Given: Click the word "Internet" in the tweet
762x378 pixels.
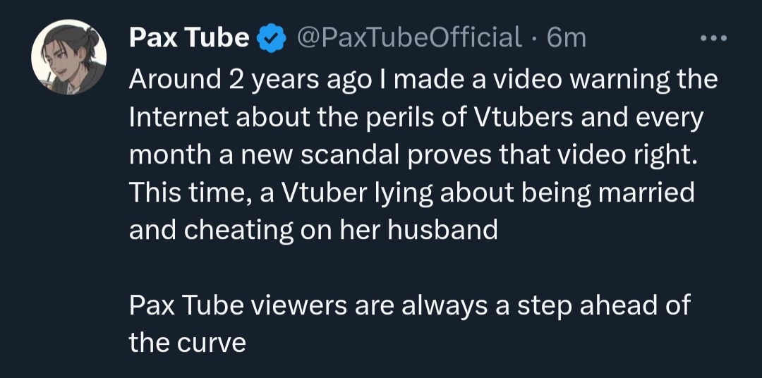Looking at the screenshot, I should 179,117.
